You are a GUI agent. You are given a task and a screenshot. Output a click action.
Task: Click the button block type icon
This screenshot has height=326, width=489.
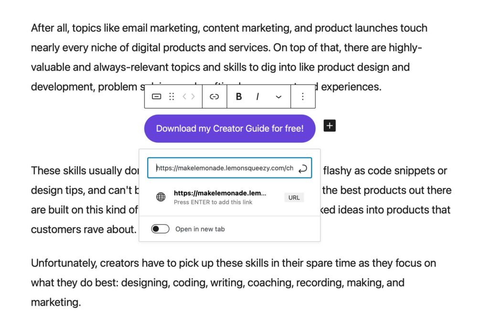tap(156, 96)
